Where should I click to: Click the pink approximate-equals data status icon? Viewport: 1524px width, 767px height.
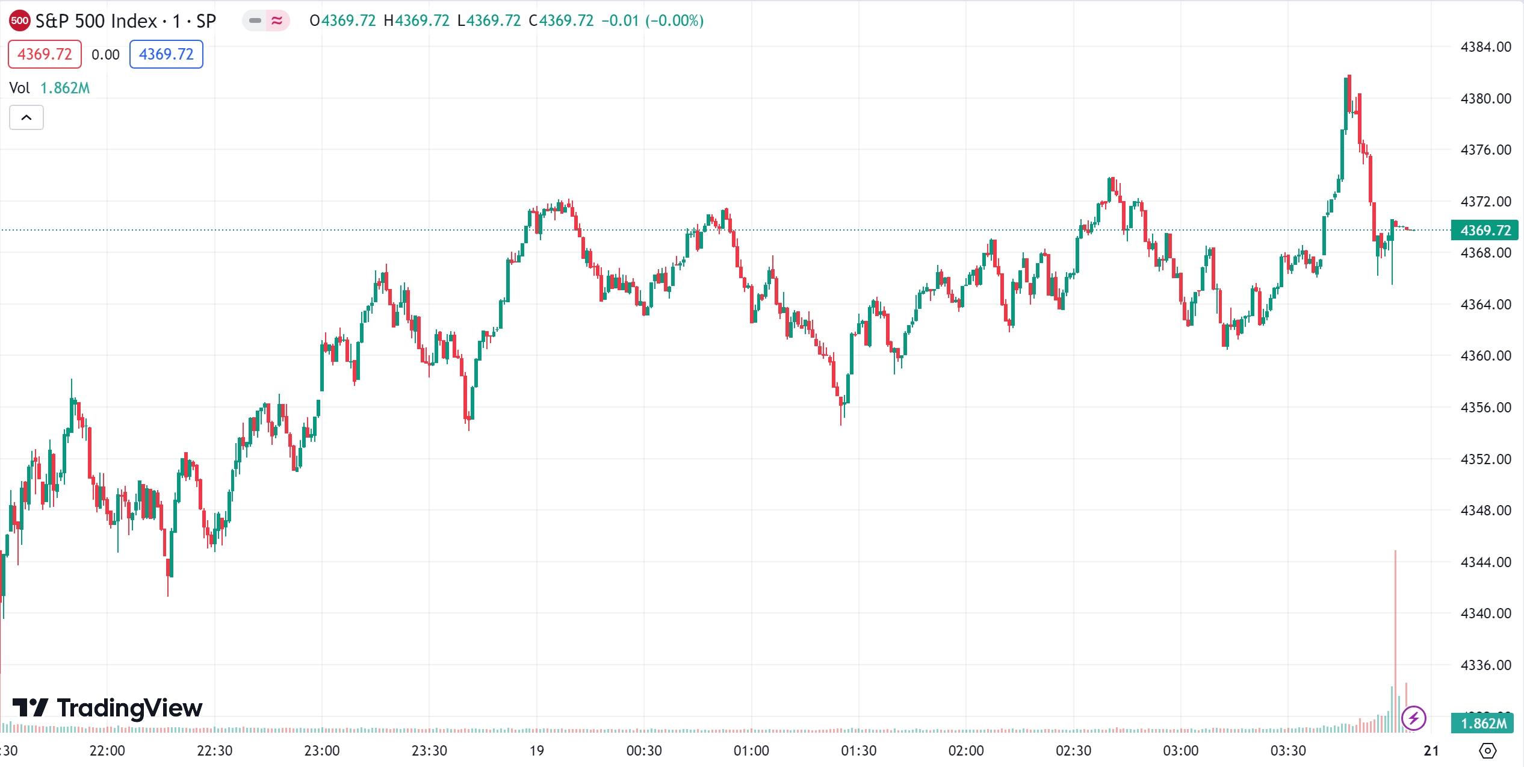(x=277, y=20)
